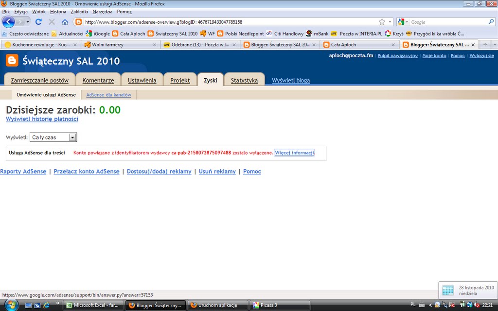This screenshot has height=311, width=498.
Task: Close the Cała Aploch tab
Action: pyautogui.click(x=393, y=45)
